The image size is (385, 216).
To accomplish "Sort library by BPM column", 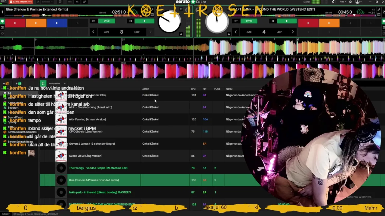I will [x=193, y=89].
